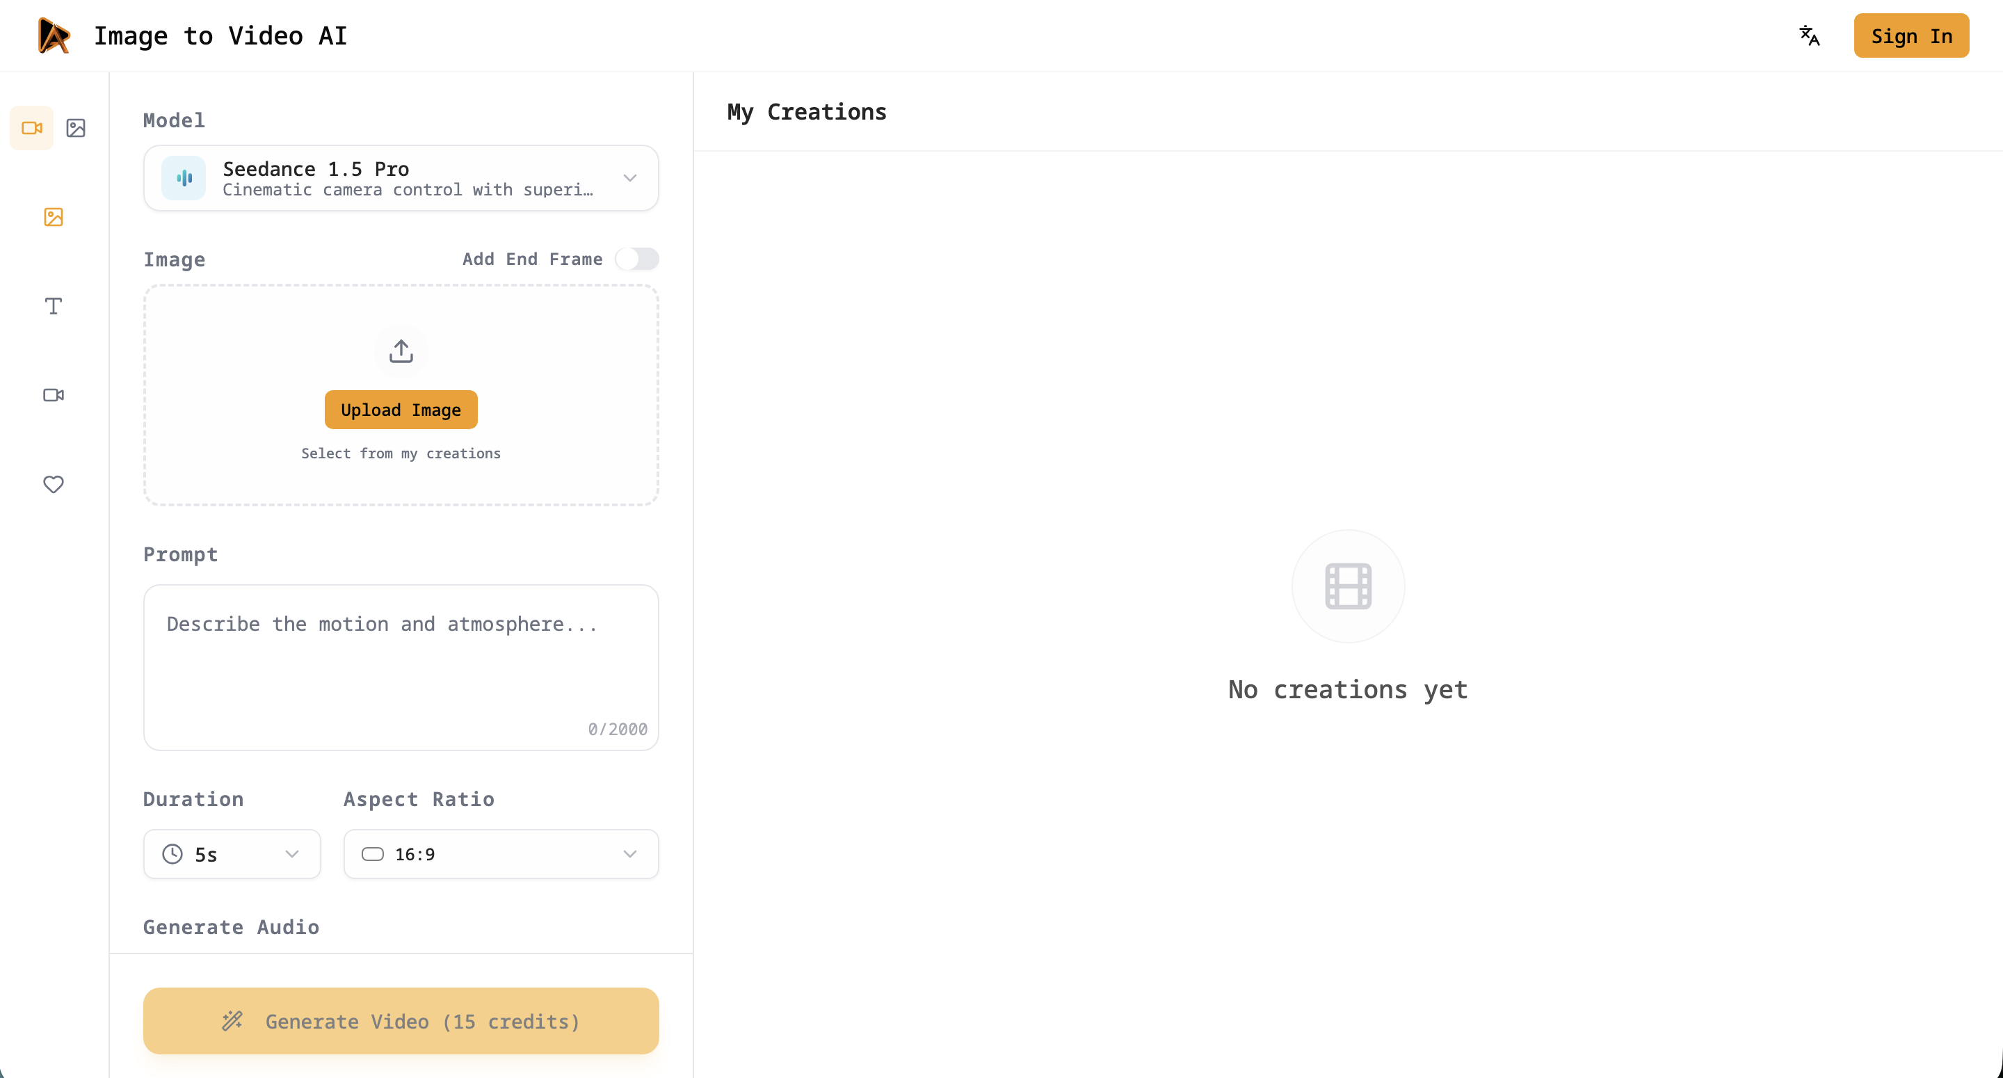
Task: Click the Image to Video AI title
Action: (220, 35)
